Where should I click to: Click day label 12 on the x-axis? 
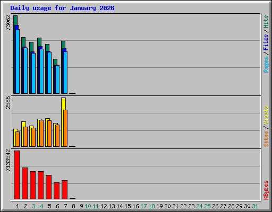[x=104, y=206]
